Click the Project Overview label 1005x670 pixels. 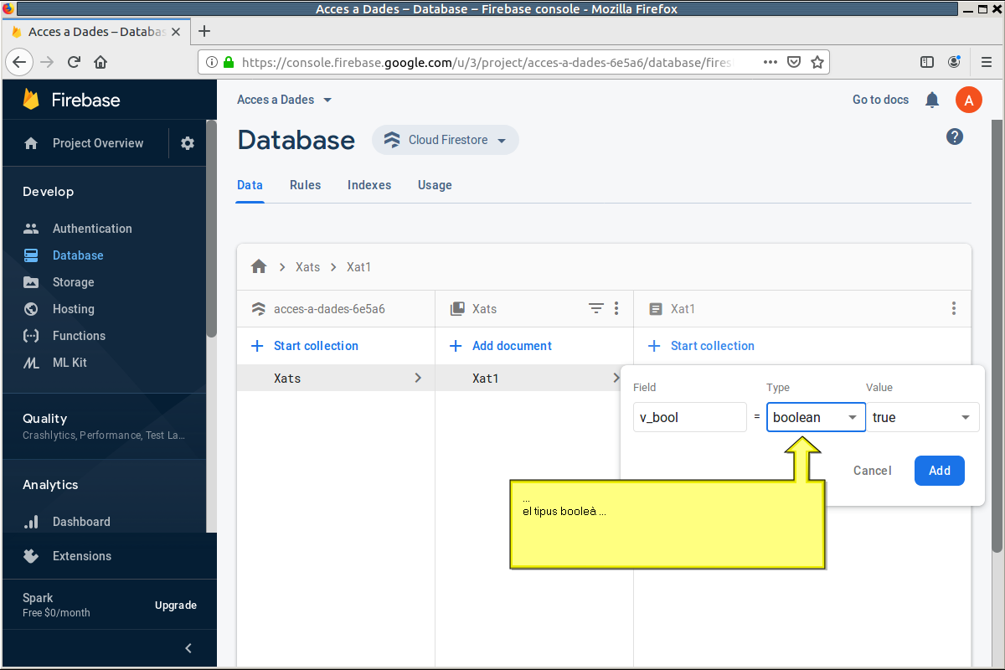click(98, 143)
